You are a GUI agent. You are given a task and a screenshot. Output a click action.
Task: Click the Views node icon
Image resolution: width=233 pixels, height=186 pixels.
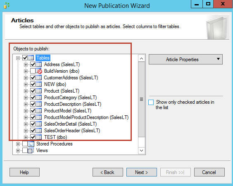click(x=30, y=150)
